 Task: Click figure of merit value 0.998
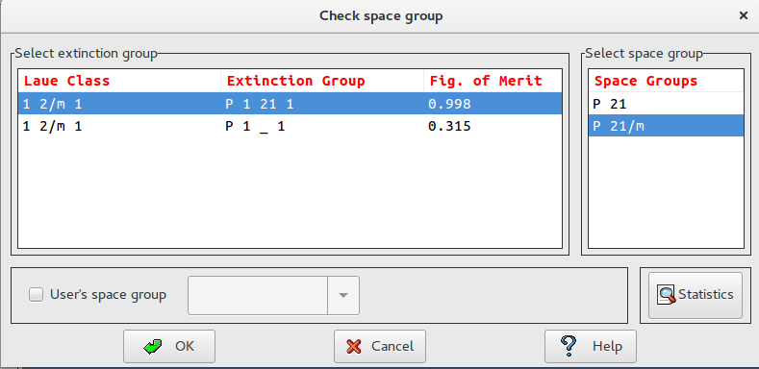tap(449, 104)
